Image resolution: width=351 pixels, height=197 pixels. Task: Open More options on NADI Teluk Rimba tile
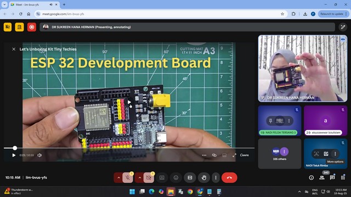335,154
